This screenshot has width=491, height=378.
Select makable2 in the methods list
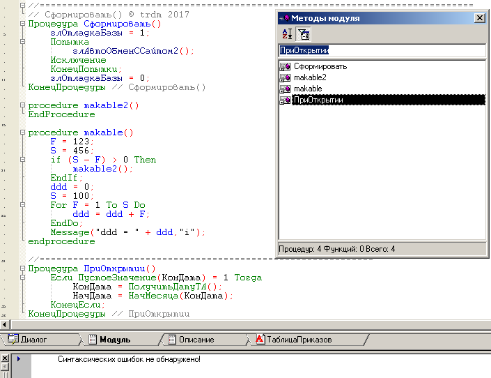(x=310, y=78)
